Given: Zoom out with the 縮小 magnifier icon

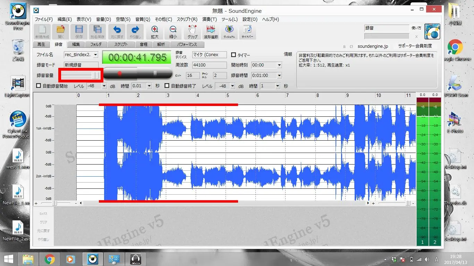Looking at the screenshot, I should [173, 32].
